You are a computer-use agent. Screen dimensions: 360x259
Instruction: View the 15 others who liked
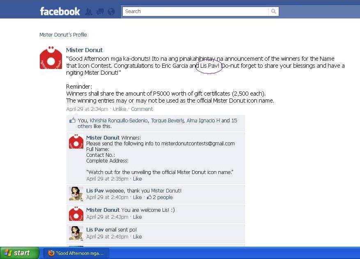pos(157,123)
